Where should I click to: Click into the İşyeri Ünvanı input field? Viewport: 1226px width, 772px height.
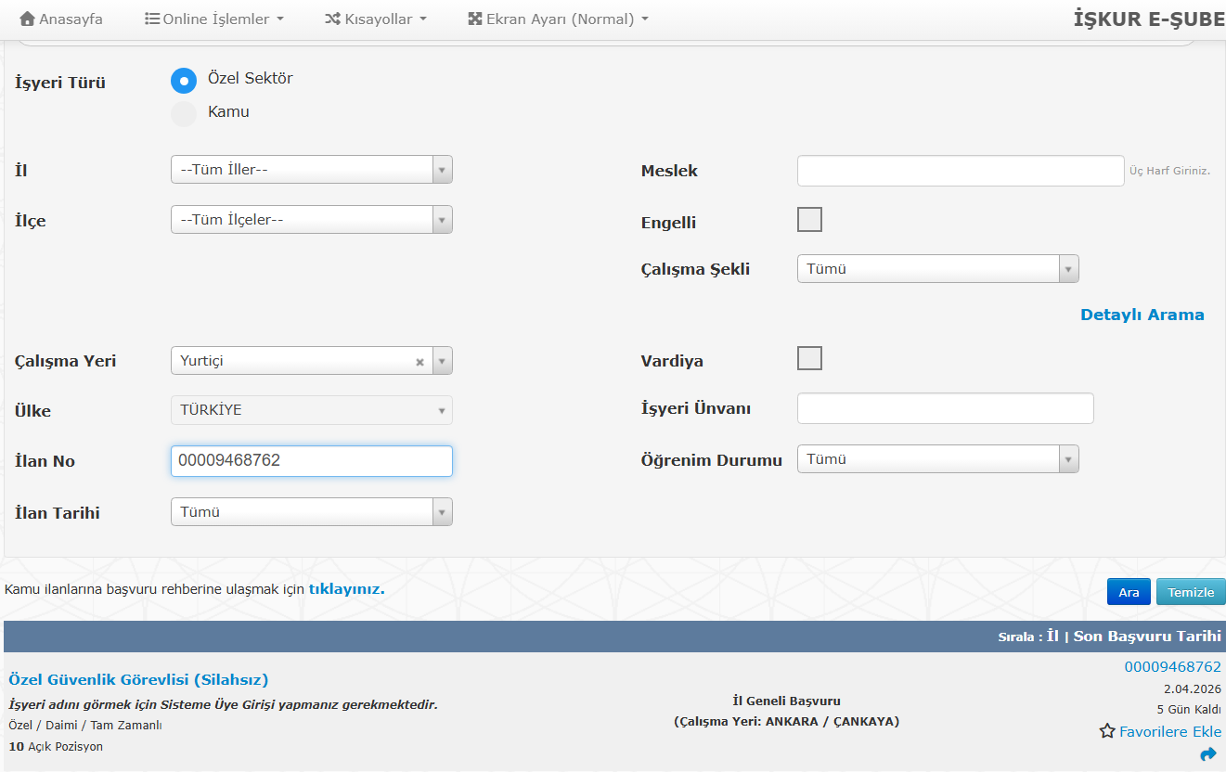[946, 408]
